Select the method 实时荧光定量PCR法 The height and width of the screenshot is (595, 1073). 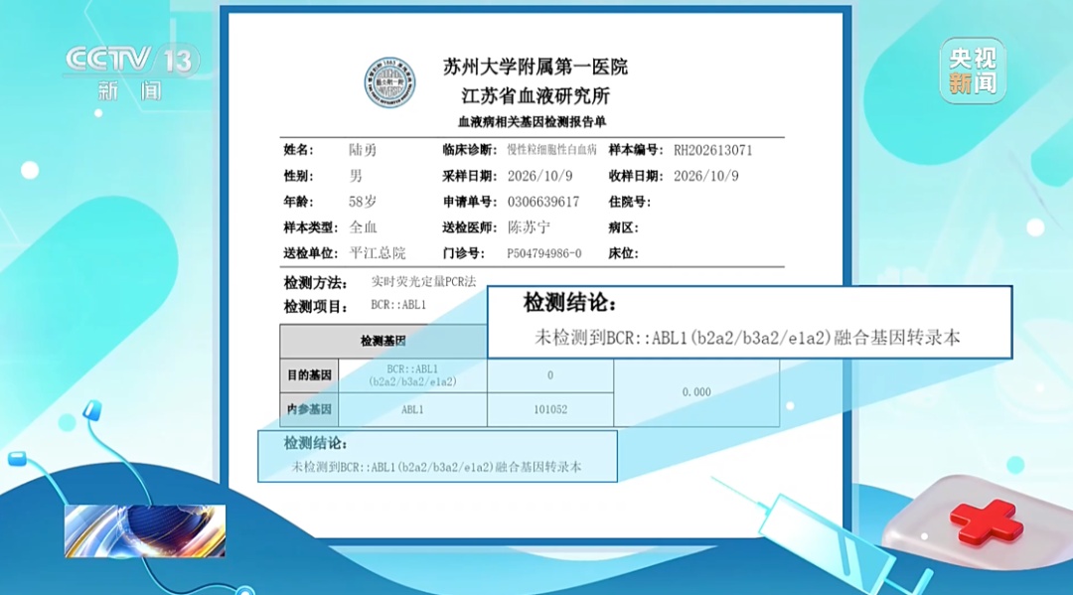coord(423,281)
